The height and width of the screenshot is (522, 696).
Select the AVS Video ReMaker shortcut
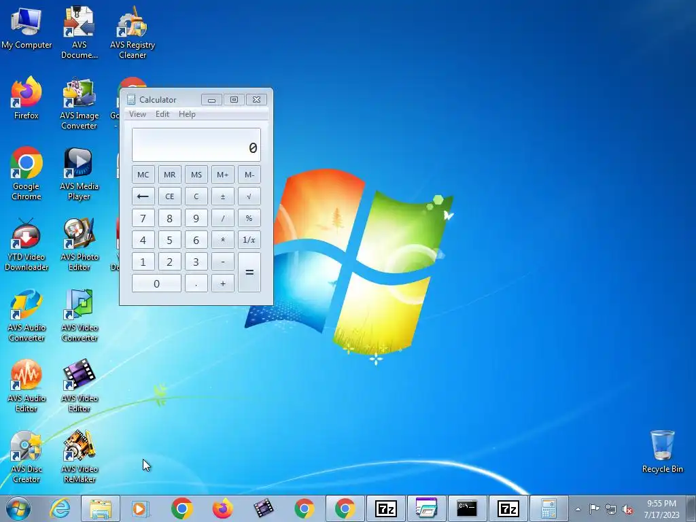[x=79, y=456]
